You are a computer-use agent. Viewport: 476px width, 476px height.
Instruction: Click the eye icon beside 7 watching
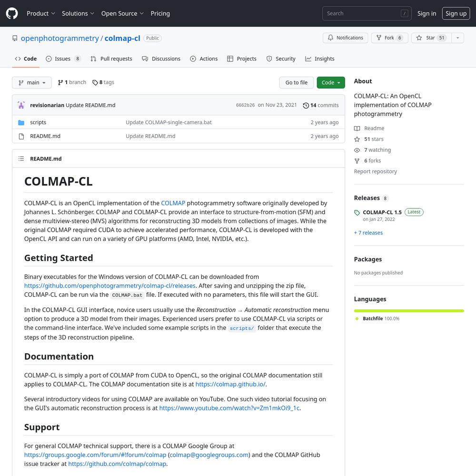click(357, 150)
